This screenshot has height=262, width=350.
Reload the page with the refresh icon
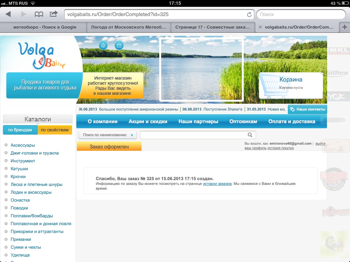click(x=249, y=15)
